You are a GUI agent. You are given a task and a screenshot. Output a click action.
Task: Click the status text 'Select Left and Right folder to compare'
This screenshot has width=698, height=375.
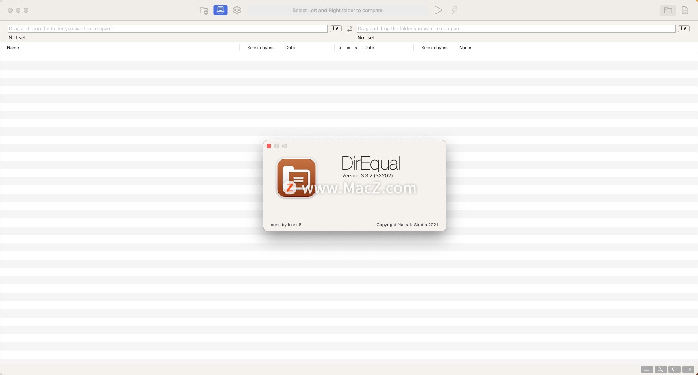pyautogui.click(x=337, y=11)
